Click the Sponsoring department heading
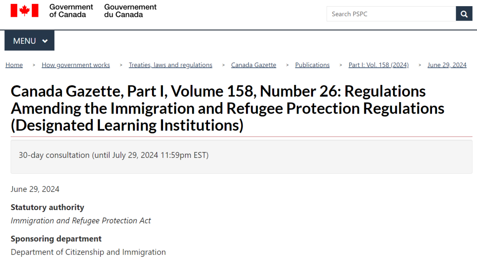This screenshot has height=260, width=477. point(56,239)
